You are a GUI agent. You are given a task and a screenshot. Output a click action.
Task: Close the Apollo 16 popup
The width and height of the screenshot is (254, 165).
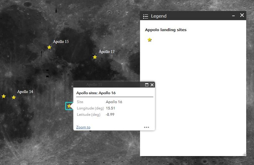coord(152,85)
